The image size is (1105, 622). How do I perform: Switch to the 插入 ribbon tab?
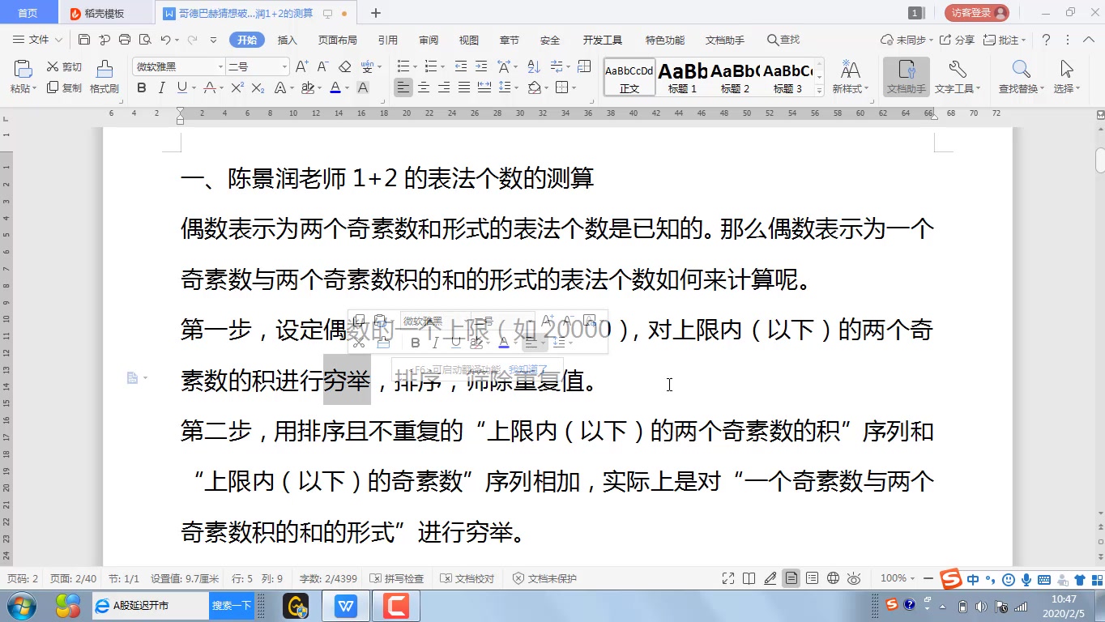[x=287, y=40]
